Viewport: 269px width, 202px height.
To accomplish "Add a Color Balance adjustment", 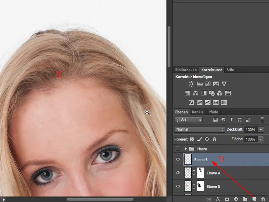I will pos(196,93).
